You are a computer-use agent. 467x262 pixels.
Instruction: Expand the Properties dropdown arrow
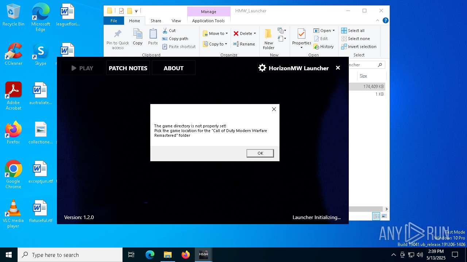(x=301, y=48)
